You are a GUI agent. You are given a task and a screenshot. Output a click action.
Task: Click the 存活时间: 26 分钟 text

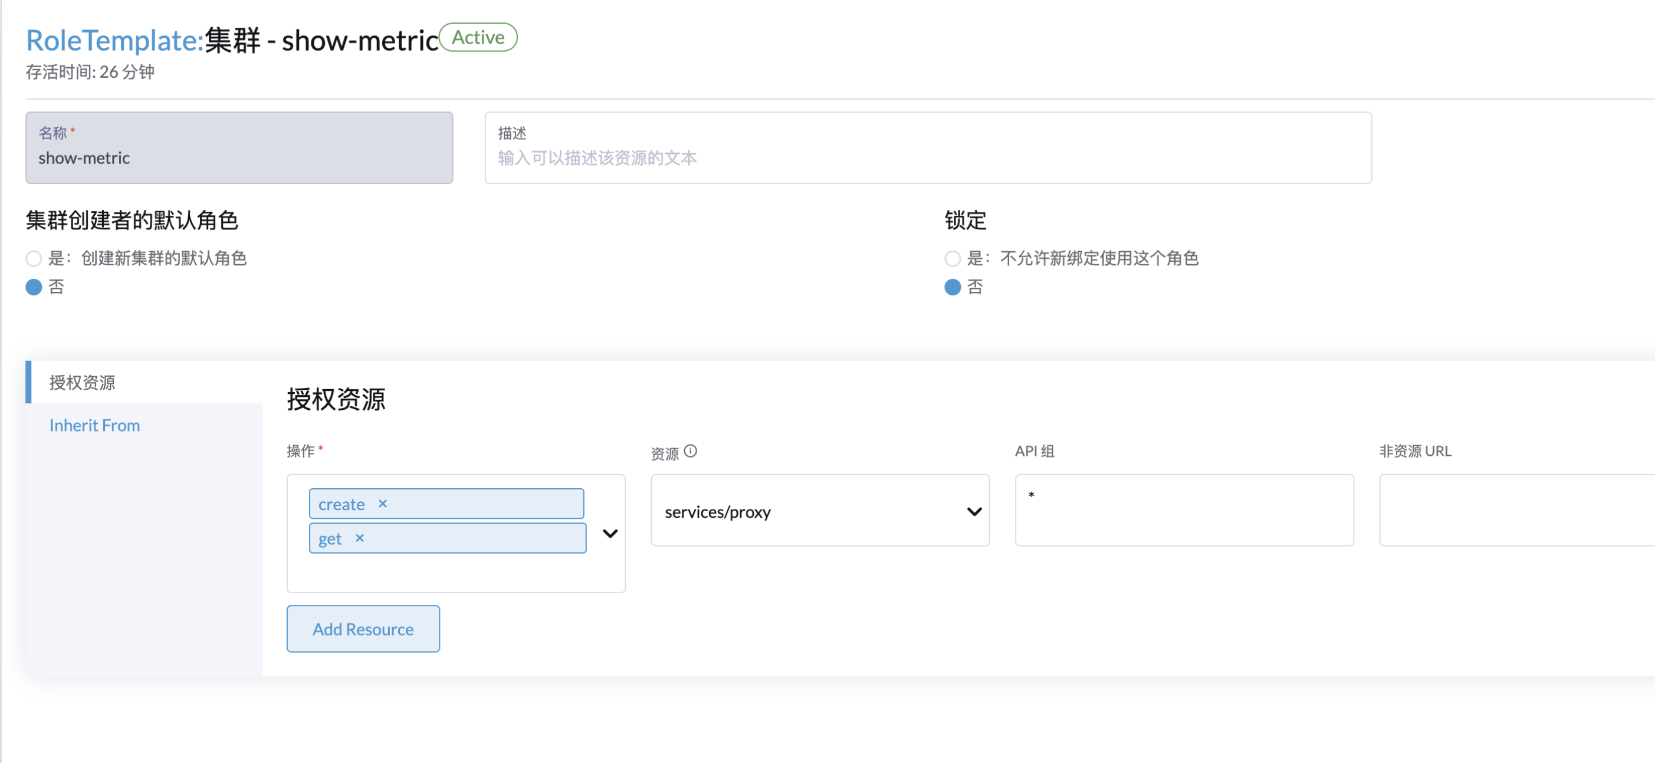click(90, 72)
